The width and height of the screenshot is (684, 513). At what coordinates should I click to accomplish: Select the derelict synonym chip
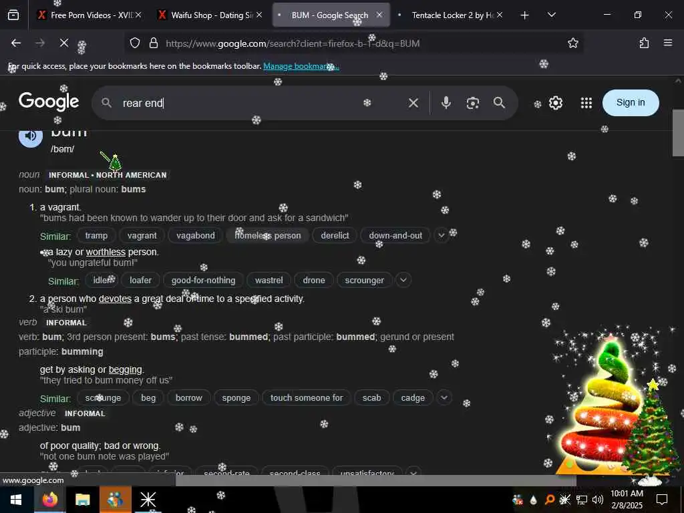tap(335, 236)
